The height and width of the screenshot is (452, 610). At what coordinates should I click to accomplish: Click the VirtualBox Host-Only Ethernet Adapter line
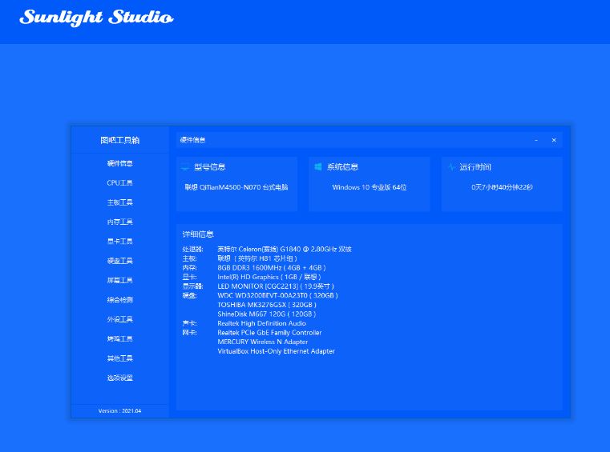point(277,351)
